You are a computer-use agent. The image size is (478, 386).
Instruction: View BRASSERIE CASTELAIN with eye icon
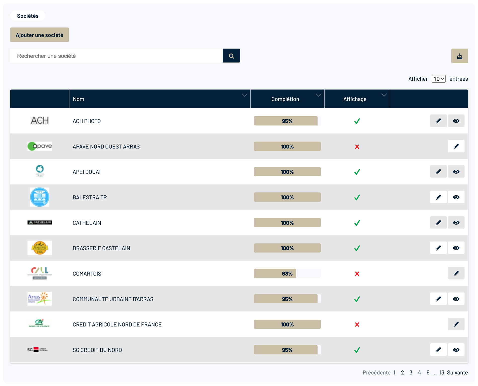(x=456, y=248)
